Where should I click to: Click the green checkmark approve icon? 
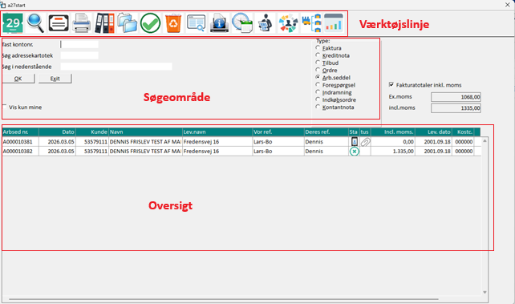coord(151,23)
